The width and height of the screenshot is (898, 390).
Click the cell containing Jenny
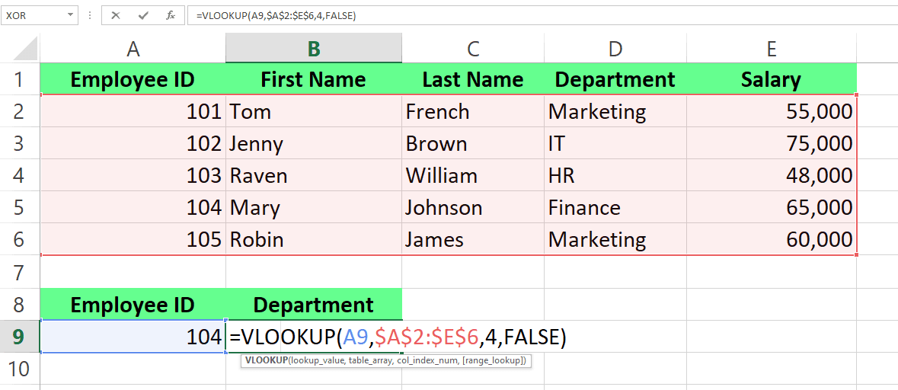314,144
